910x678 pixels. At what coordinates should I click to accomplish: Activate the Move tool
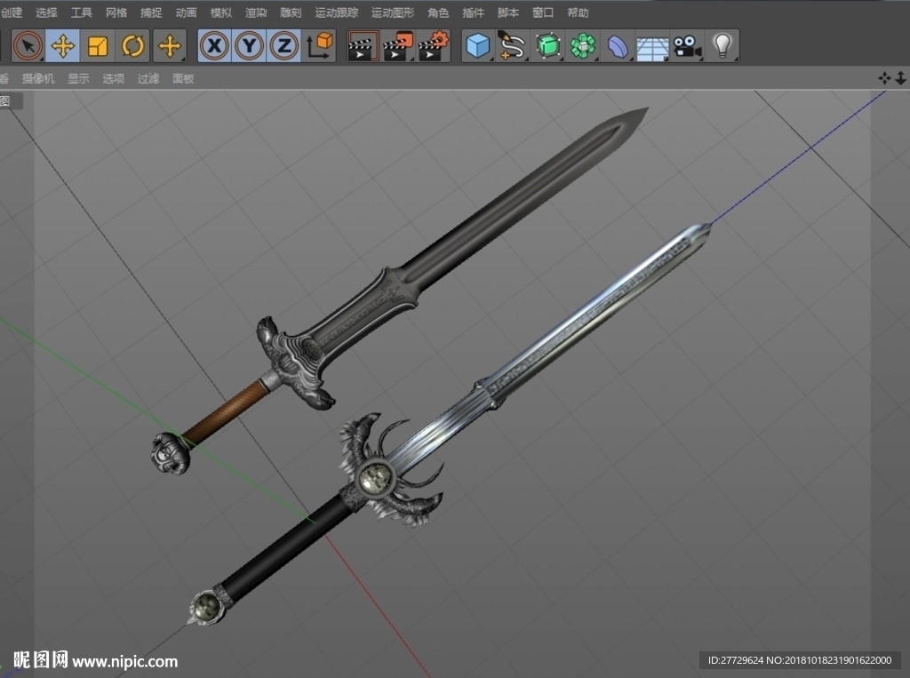(63, 46)
